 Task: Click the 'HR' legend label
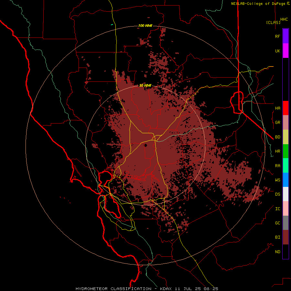(x=277, y=151)
